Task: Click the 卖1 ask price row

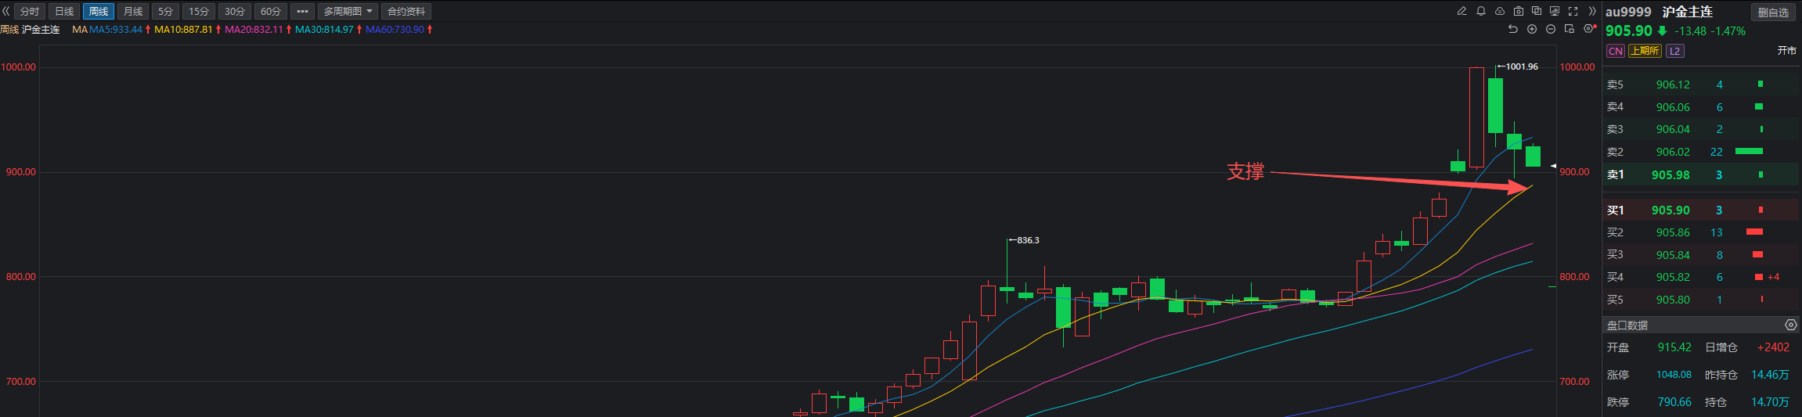Action: pos(1683,174)
